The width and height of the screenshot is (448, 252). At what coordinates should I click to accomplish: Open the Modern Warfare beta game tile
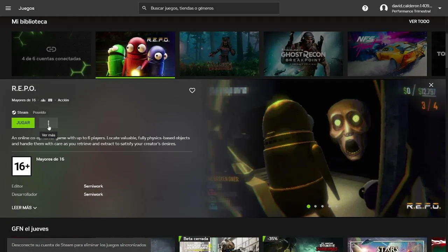(x=219, y=245)
